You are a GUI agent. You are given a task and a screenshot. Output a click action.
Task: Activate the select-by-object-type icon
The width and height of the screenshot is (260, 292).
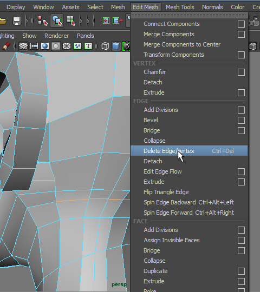coord(57,21)
